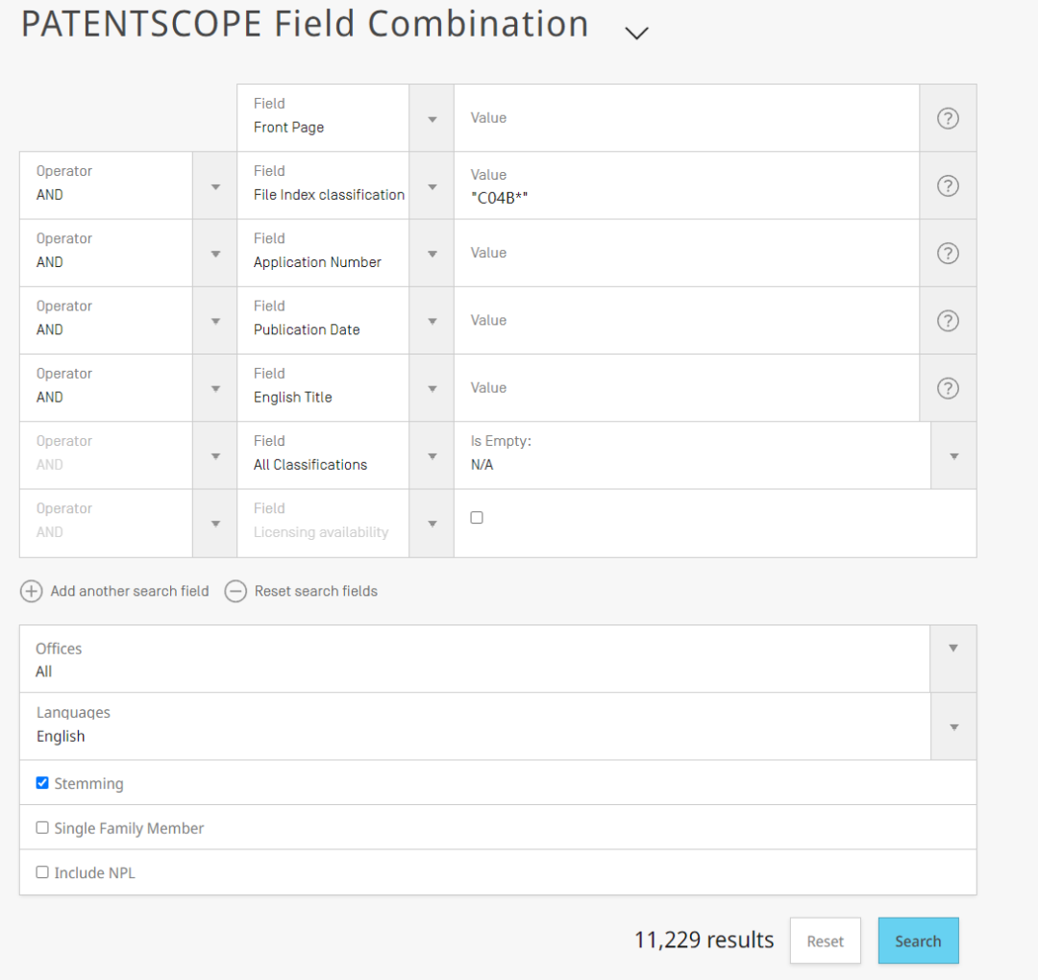Open help icon for Publication Date row
This screenshot has width=1038, height=980.
[948, 321]
